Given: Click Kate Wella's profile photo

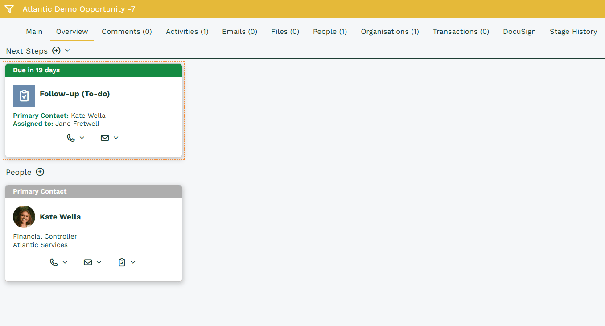Looking at the screenshot, I should click(24, 217).
